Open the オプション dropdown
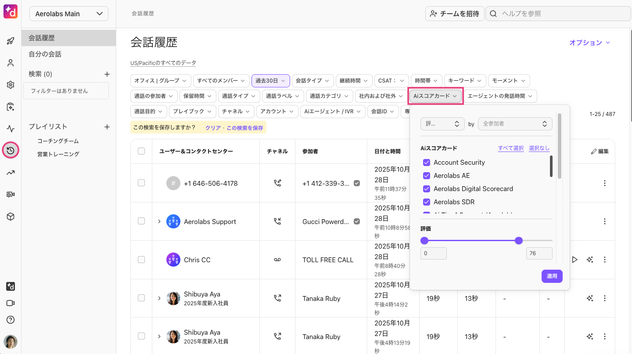 point(590,43)
